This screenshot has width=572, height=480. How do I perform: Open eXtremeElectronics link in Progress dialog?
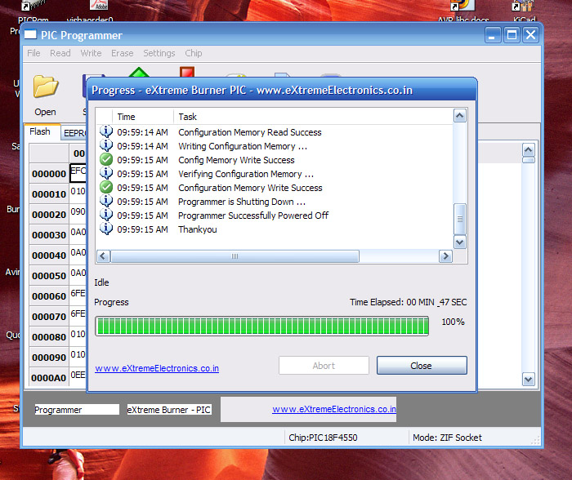point(157,368)
